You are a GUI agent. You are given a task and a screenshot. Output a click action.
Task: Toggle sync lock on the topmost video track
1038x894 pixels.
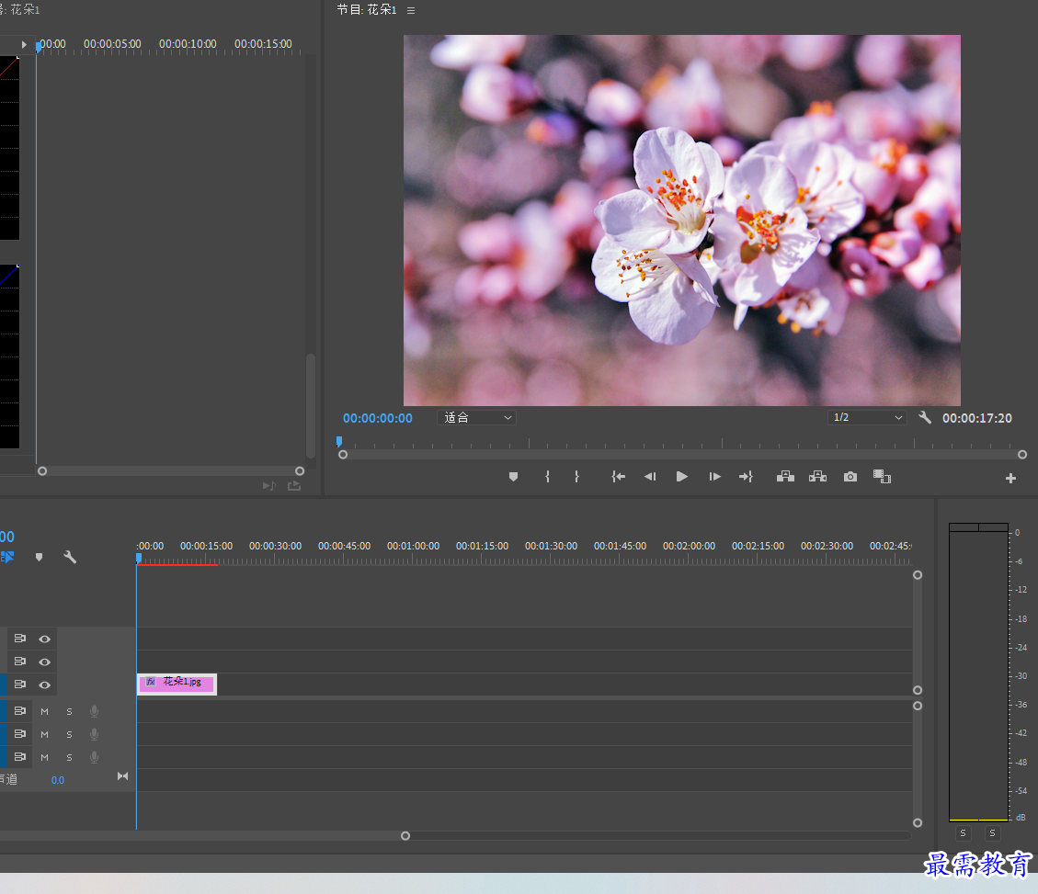pyautogui.click(x=20, y=639)
